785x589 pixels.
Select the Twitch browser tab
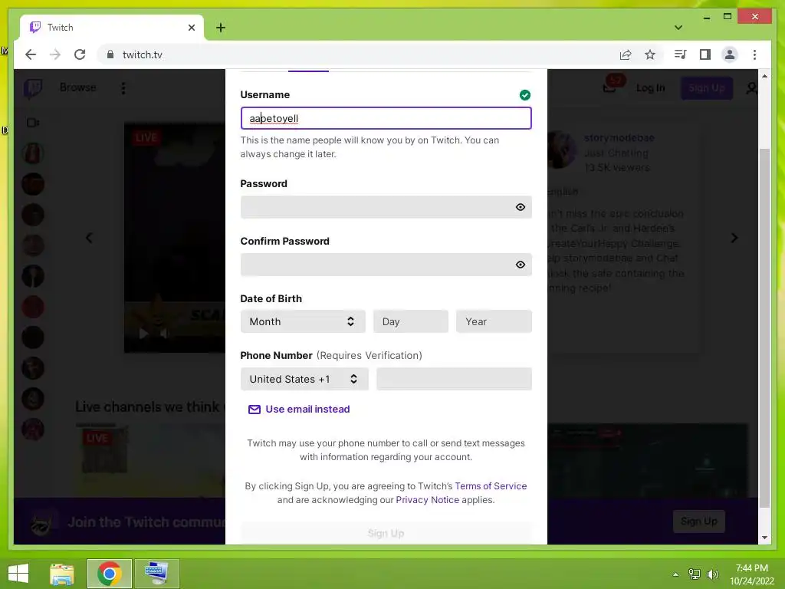pyautogui.click(x=111, y=28)
